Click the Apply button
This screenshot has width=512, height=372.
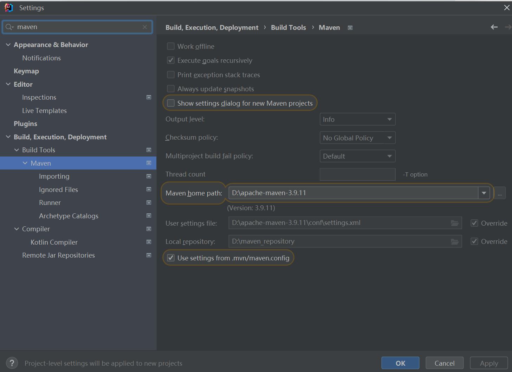pyautogui.click(x=489, y=363)
